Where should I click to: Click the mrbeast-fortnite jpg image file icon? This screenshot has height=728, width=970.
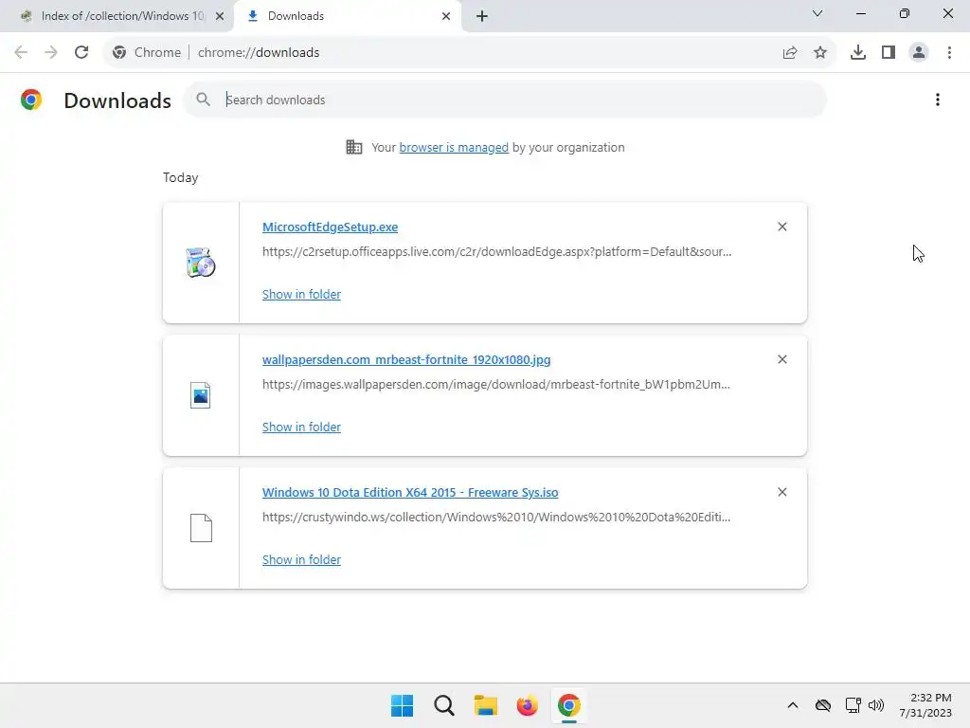pos(201,395)
